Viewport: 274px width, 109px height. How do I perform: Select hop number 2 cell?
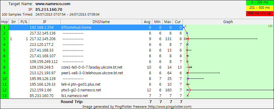[5, 33]
